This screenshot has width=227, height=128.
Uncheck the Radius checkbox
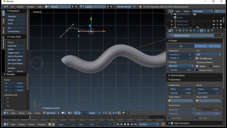click(197, 66)
